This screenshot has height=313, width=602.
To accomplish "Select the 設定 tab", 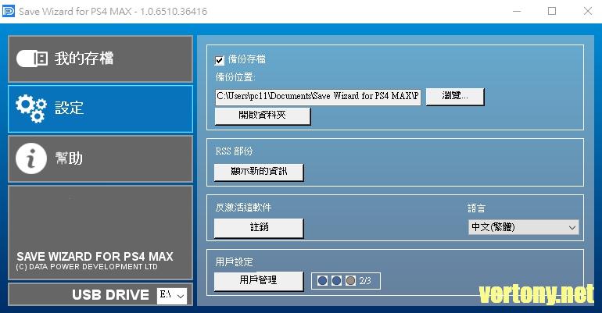I will [100, 108].
